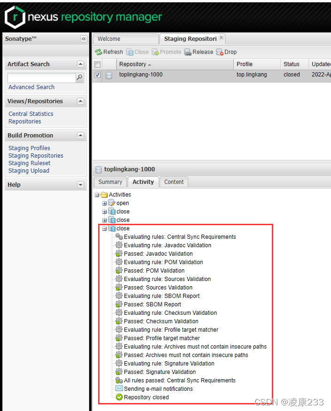Click the Sending e-mail notifications envelope icon
The image size is (331, 411).
point(119,388)
